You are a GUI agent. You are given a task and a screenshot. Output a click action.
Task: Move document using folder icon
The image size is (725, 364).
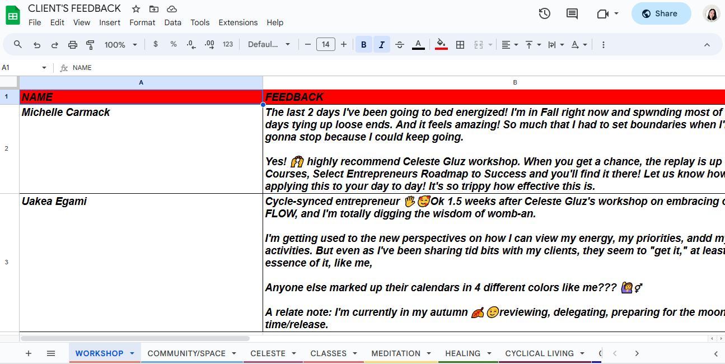154,8
